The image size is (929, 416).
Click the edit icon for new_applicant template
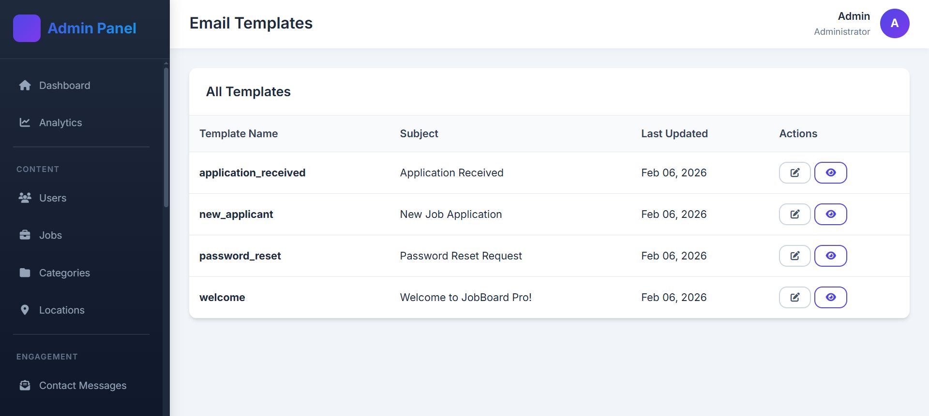[794, 215]
